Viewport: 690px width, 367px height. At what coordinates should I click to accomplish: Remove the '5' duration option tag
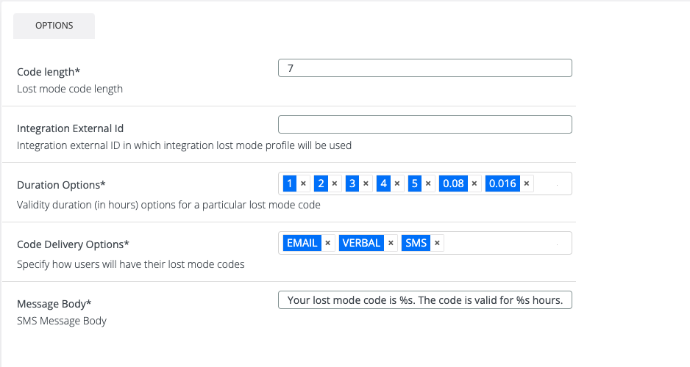pyautogui.click(x=428, y=183)
